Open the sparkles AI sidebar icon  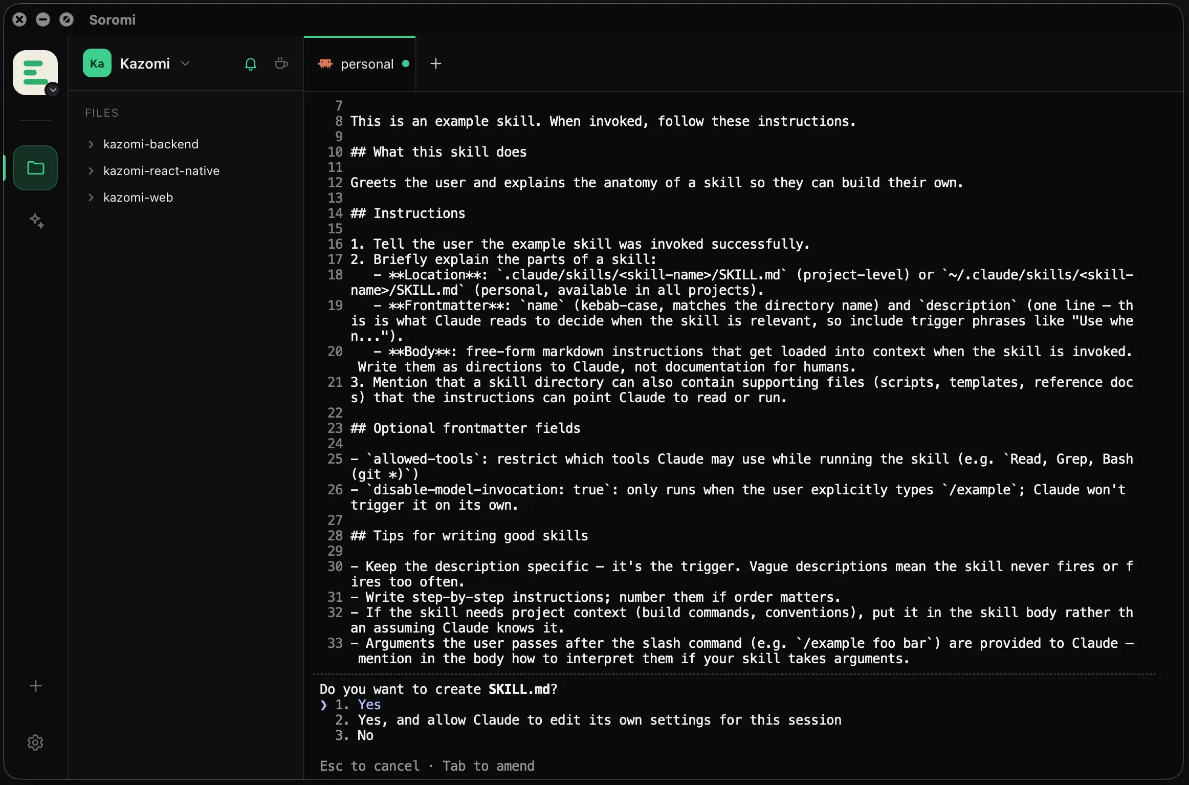click(36, 221)
